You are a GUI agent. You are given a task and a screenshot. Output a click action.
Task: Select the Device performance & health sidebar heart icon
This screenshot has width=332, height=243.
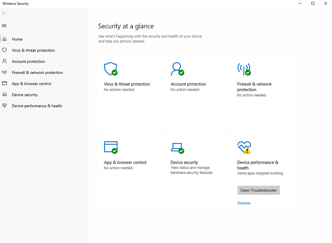5,106
